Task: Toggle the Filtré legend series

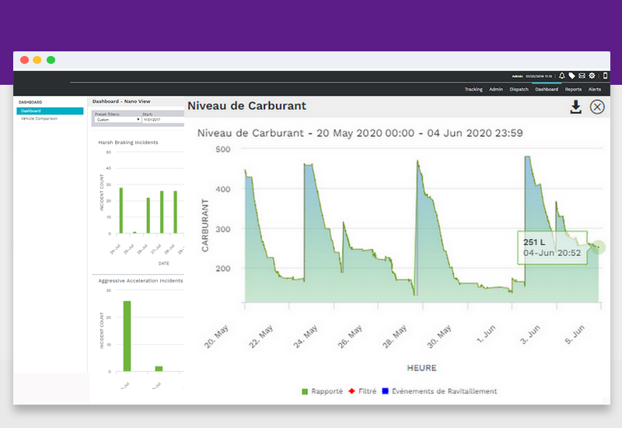Action: click(x=362, y=391)
